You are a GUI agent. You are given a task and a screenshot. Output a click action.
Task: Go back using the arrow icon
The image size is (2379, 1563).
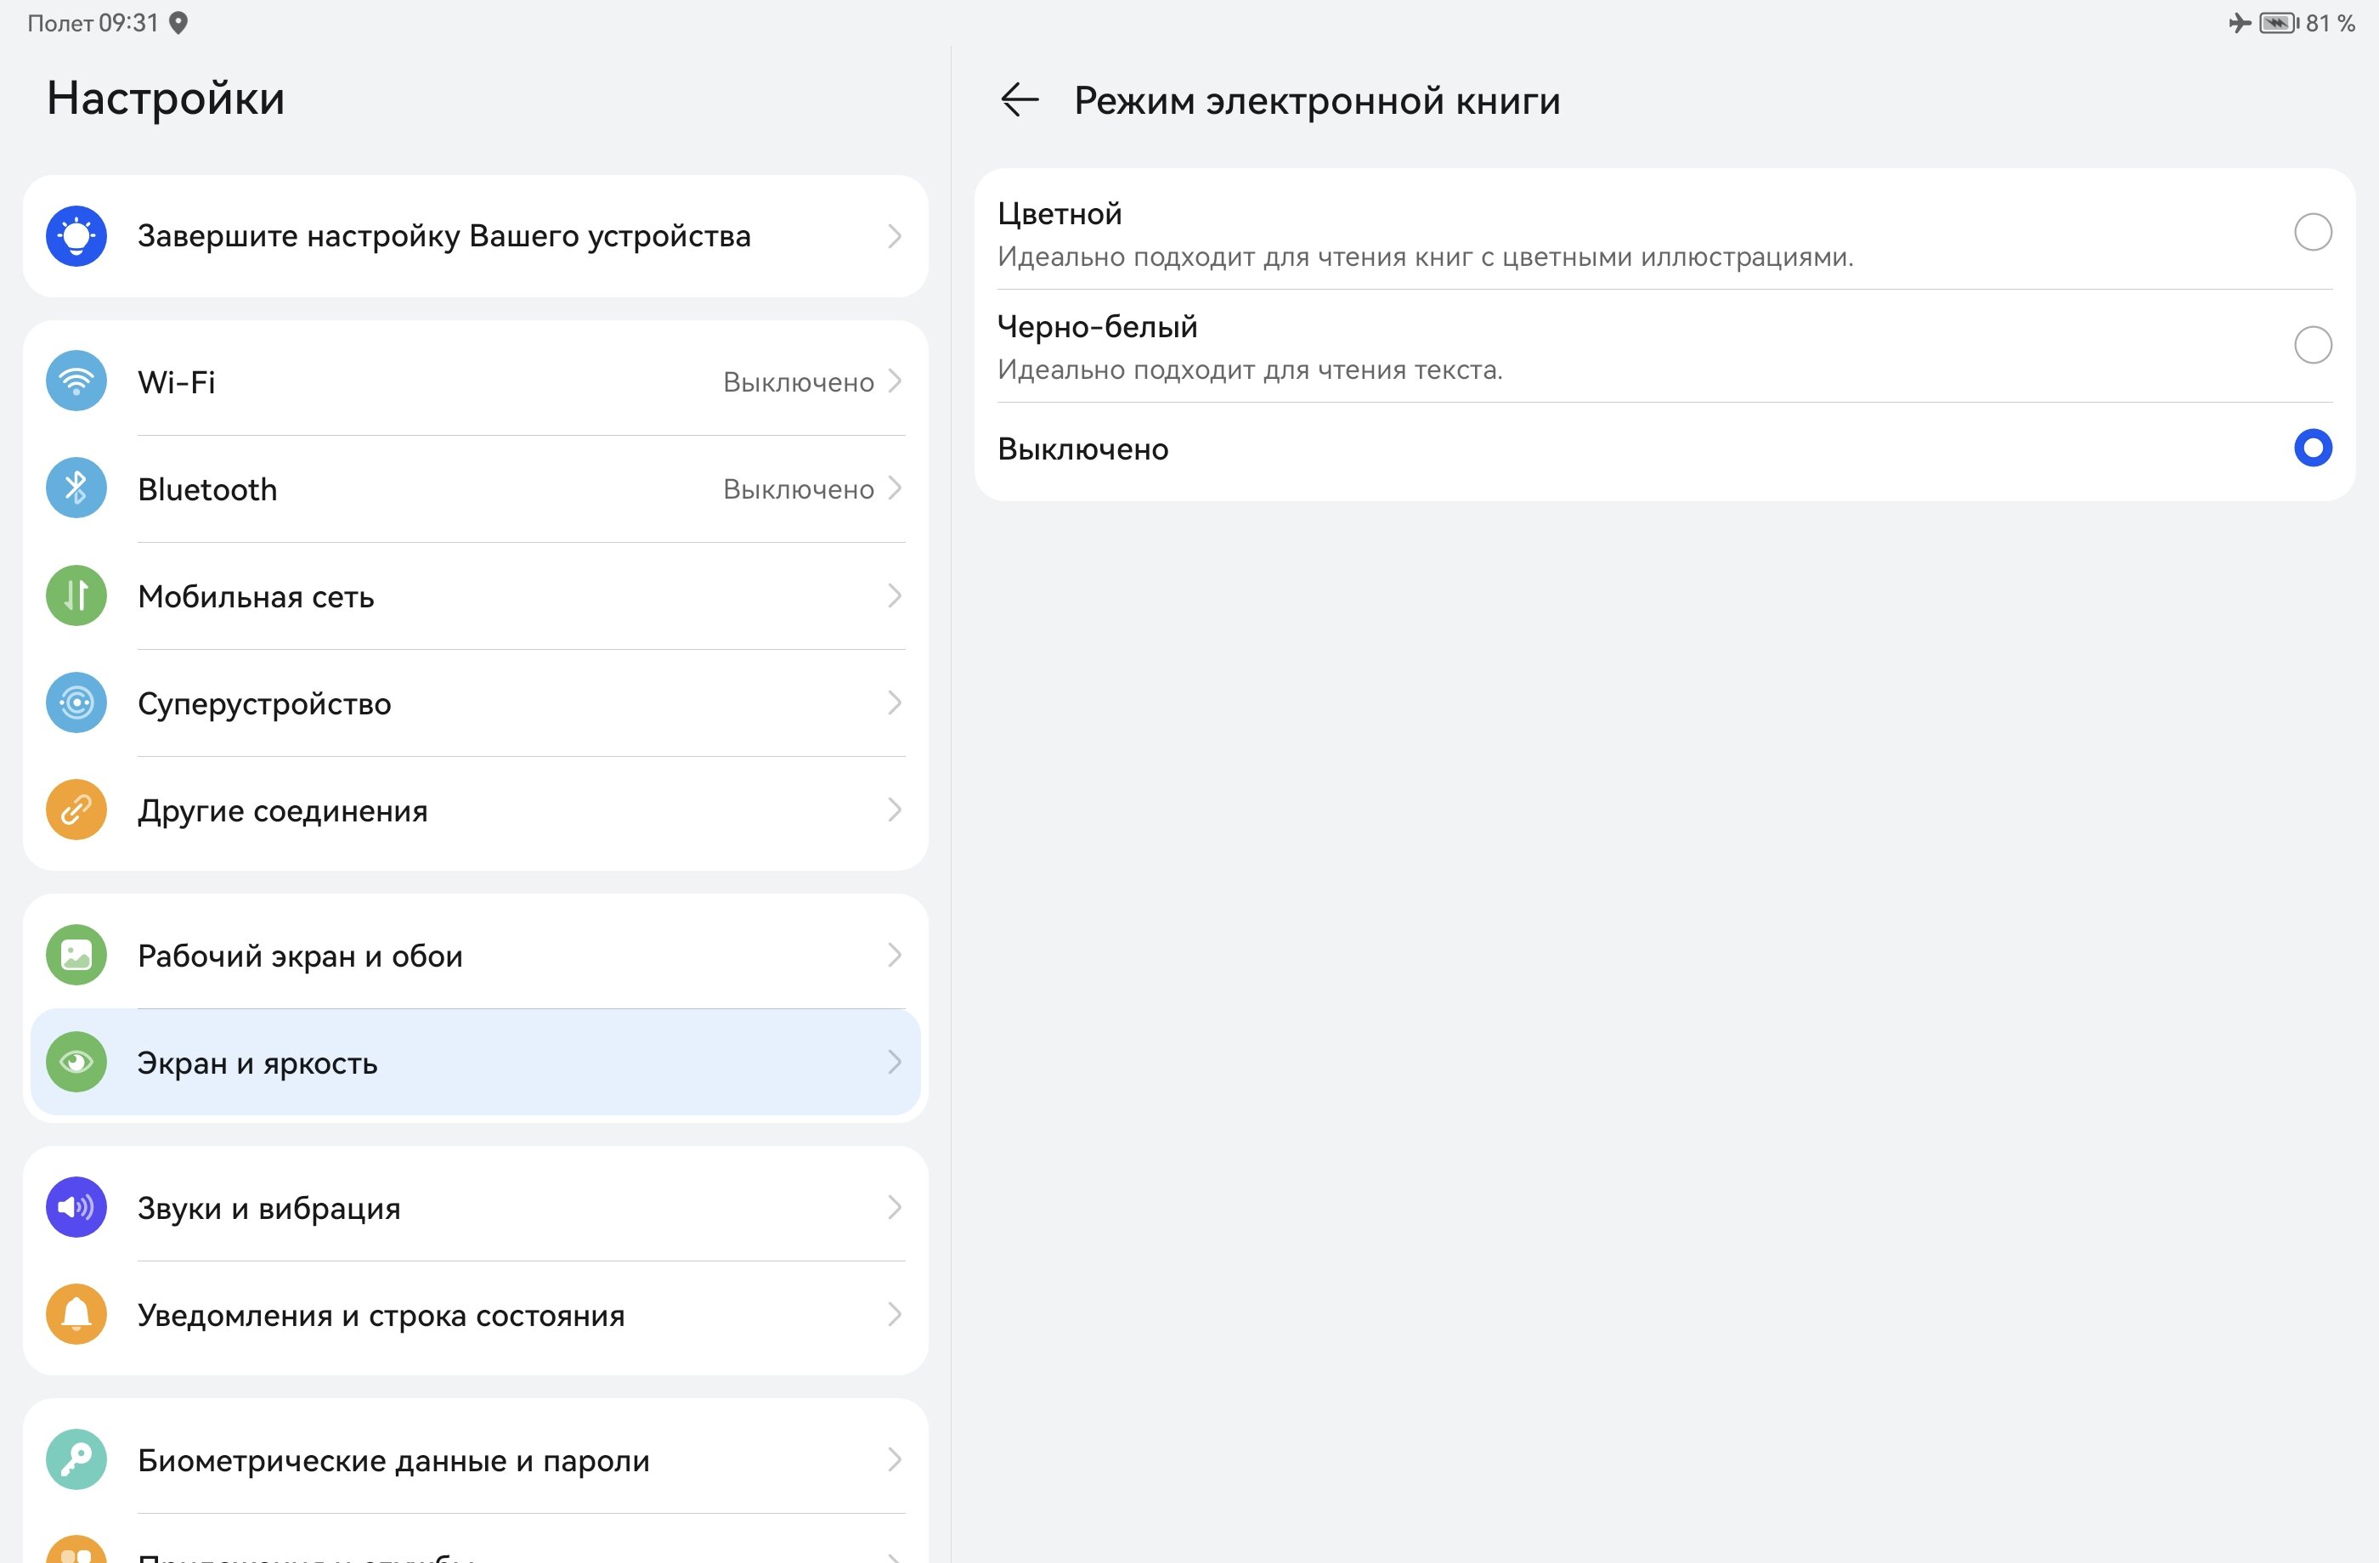coord(1020,100)
